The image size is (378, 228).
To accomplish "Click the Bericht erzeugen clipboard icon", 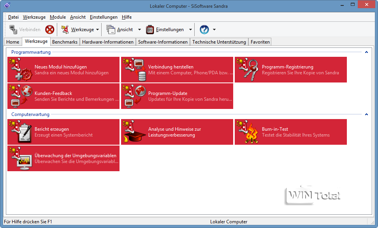I will point(21,132).
